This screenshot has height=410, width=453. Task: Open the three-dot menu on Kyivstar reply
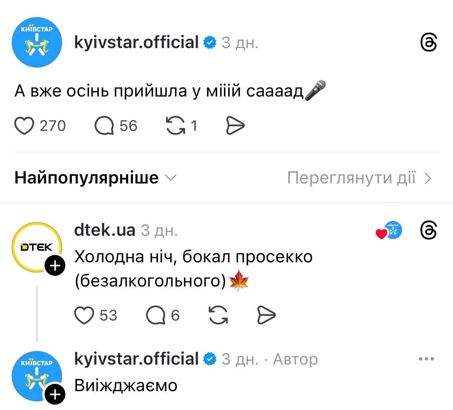426,359
